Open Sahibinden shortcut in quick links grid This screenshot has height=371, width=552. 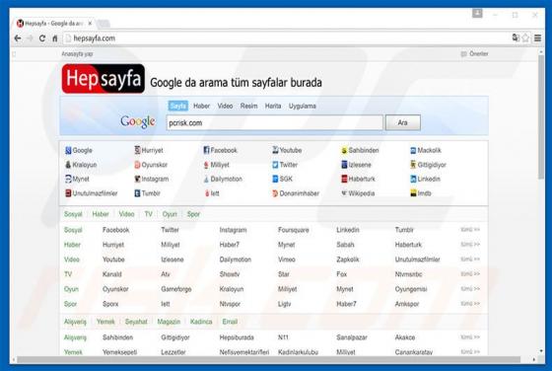coord(360,150)
